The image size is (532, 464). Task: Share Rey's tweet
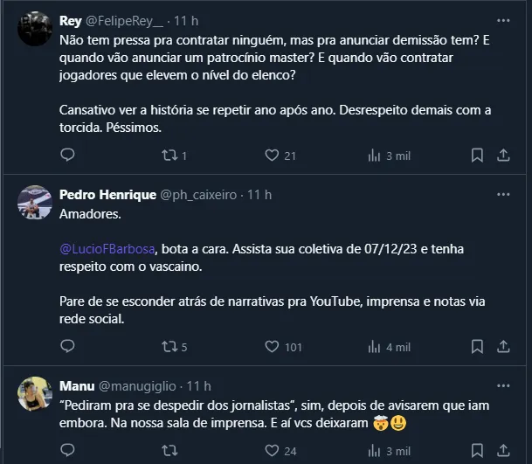click(x=503, y=156)
